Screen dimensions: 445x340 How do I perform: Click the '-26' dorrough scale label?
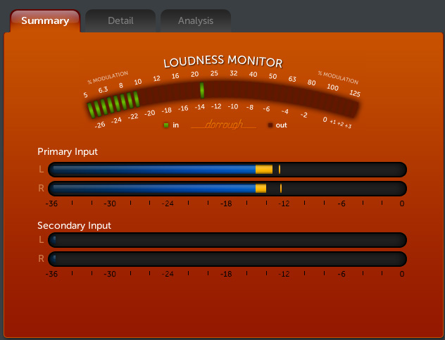click(100, 125)
